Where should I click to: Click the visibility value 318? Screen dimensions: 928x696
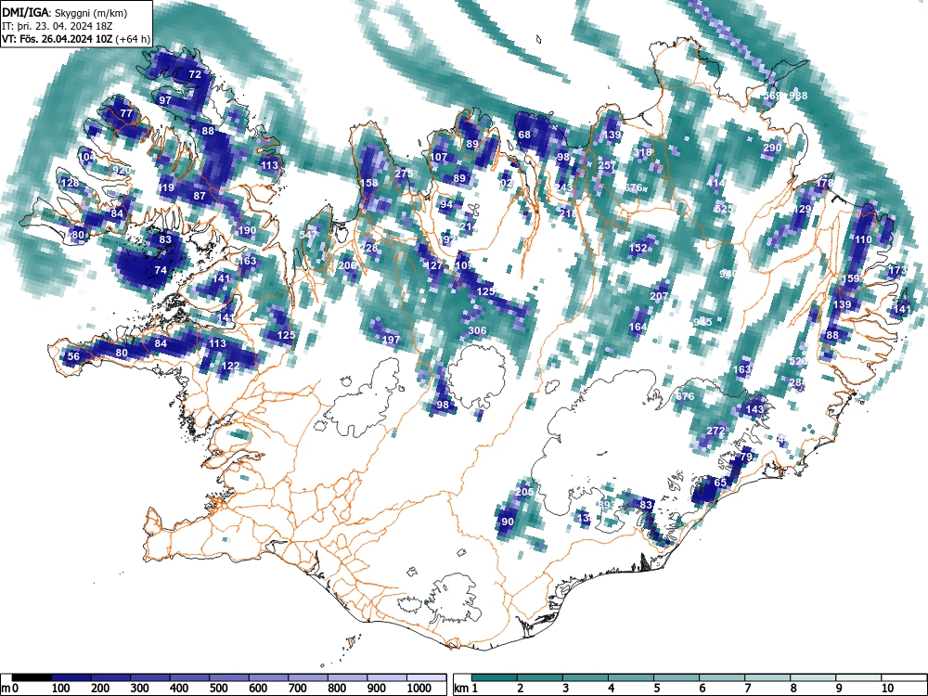pos(642,153)
